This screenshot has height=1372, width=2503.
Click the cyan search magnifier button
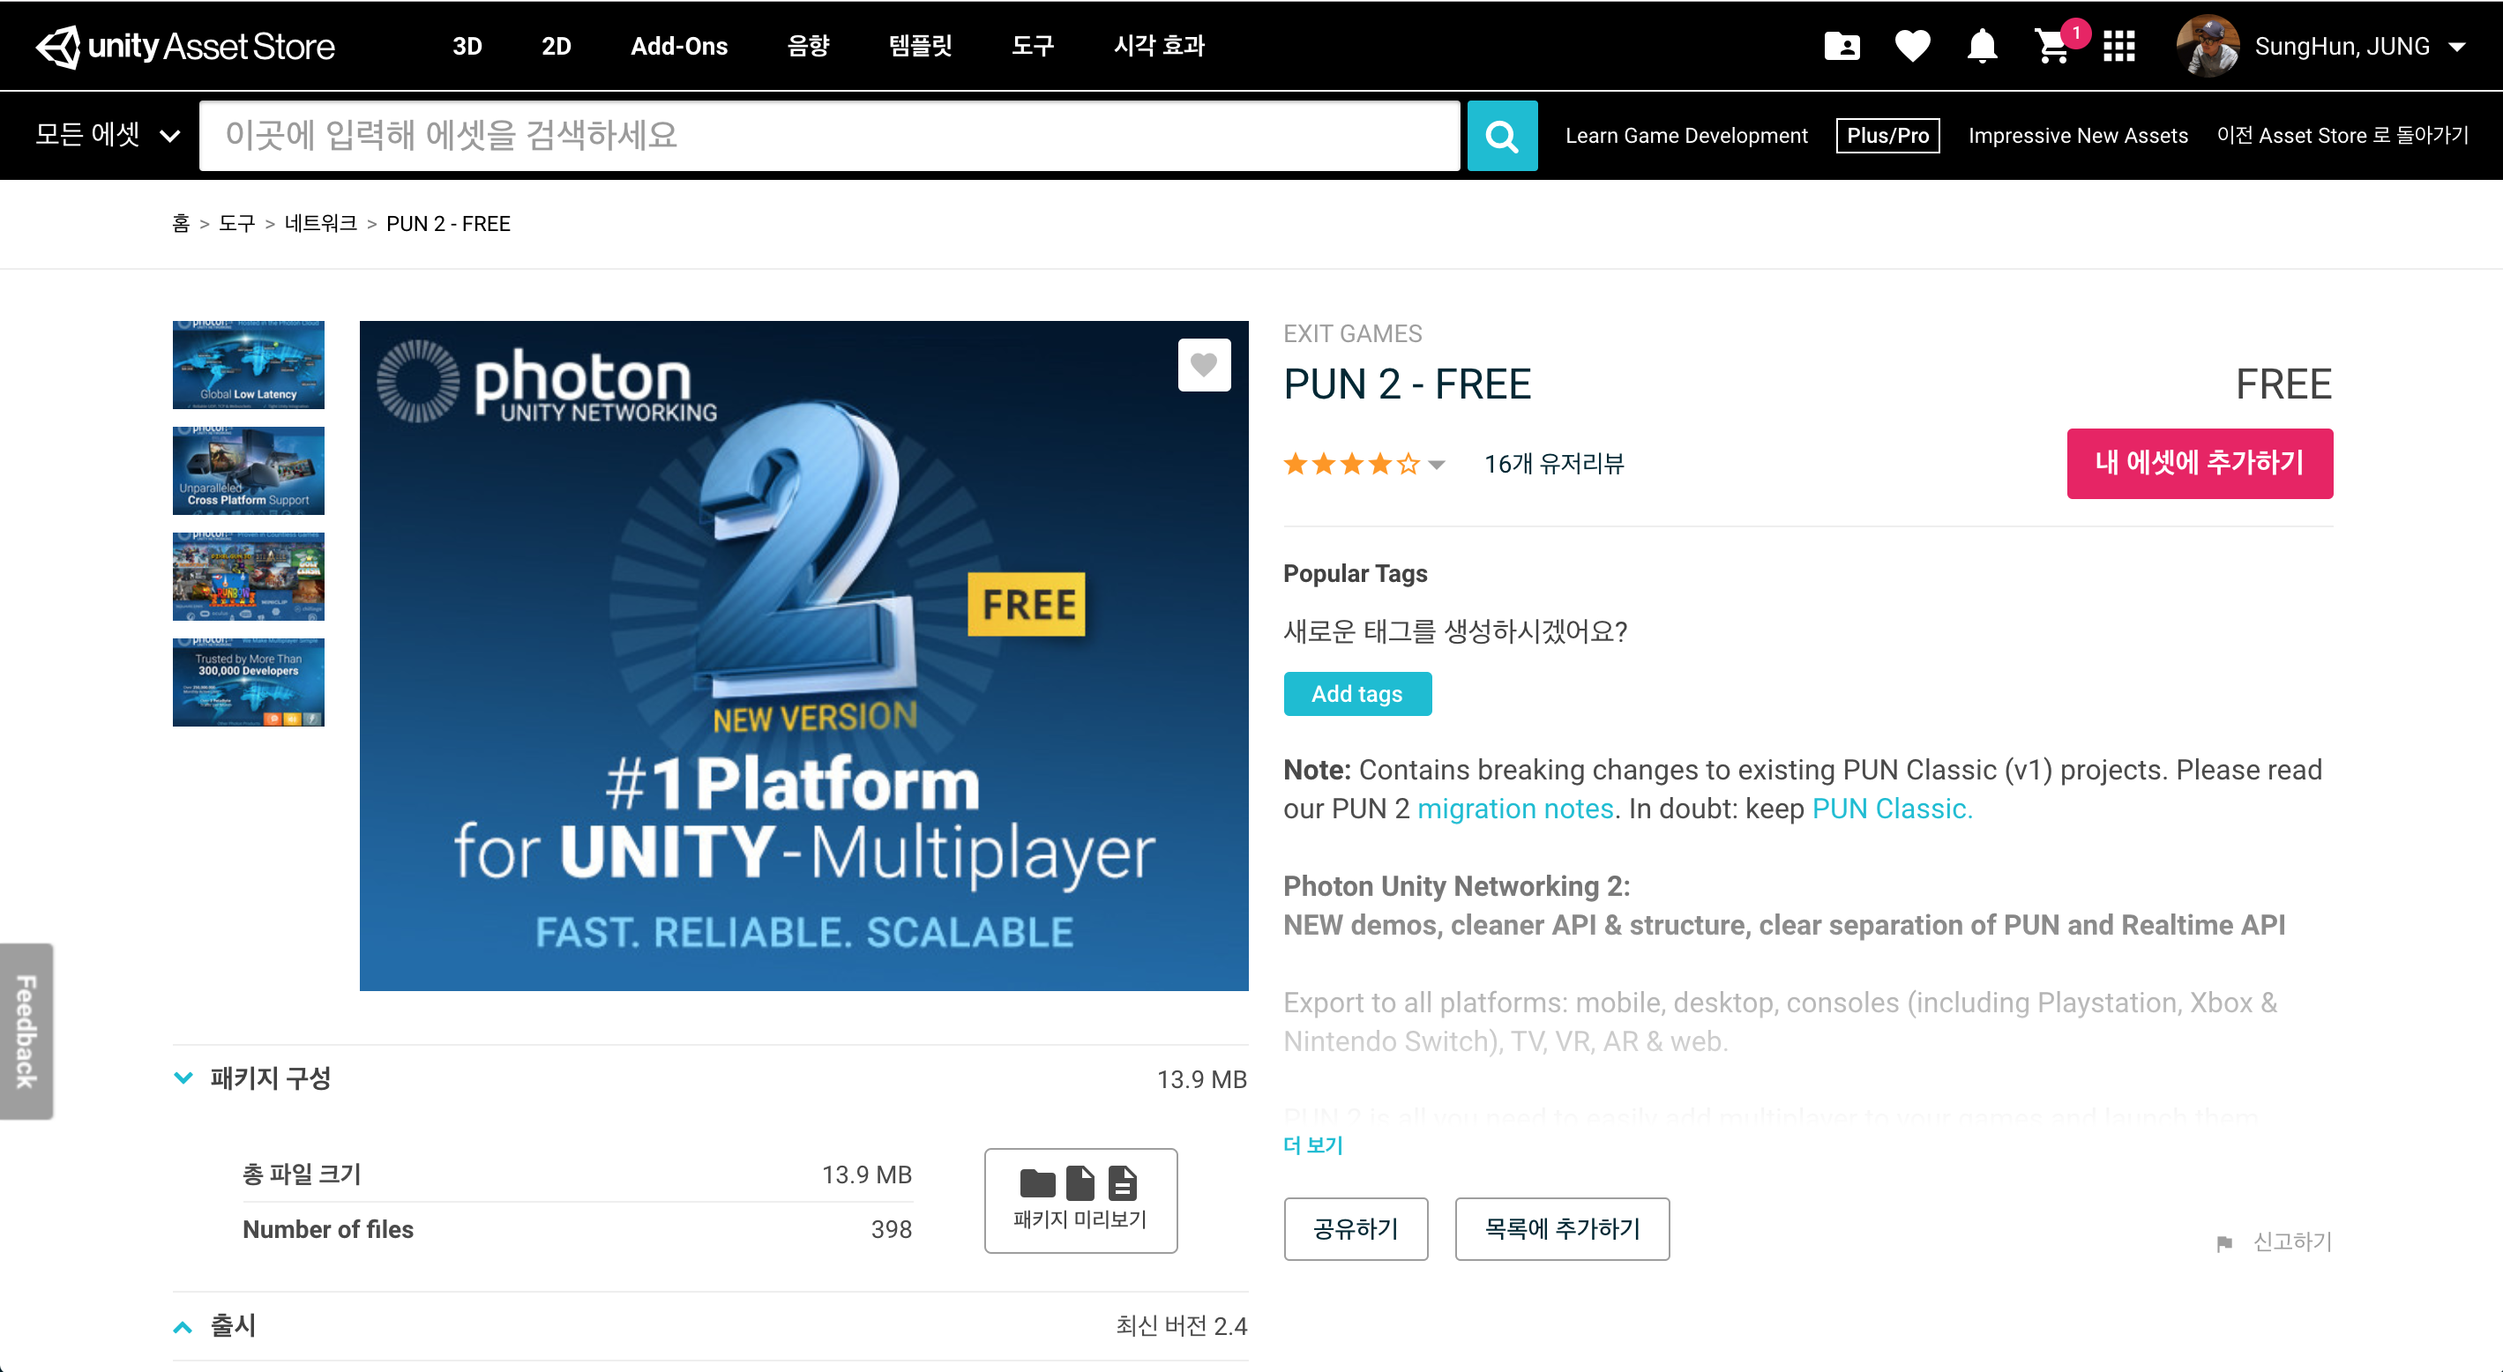(1501, 136)
